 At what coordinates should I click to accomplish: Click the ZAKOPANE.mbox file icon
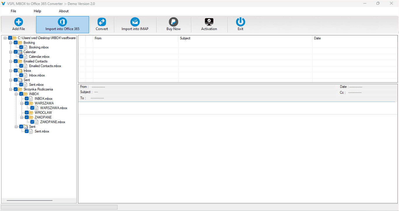[37, 122]
